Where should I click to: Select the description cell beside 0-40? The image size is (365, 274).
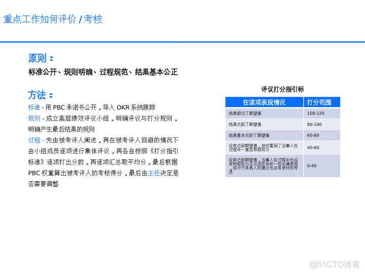tap(264, 165)
